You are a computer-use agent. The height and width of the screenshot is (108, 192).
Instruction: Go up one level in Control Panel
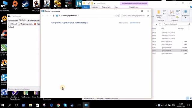pyautogui.click(x=53, y=16)
